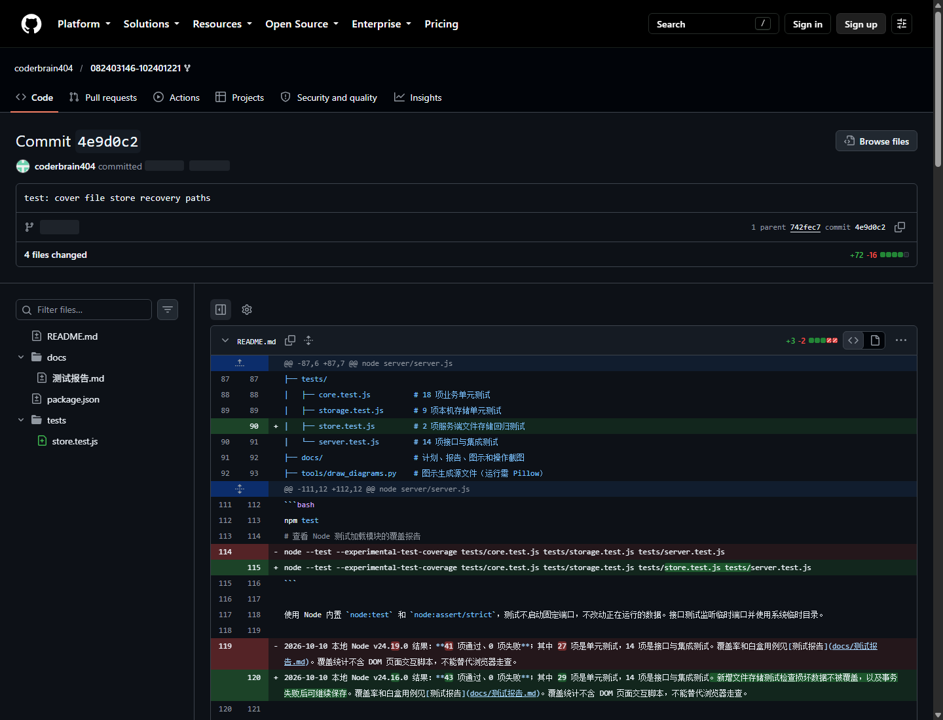Open the appearance settings icon in header
This screenshot has height=720, width=943.
tap(902, 24)
